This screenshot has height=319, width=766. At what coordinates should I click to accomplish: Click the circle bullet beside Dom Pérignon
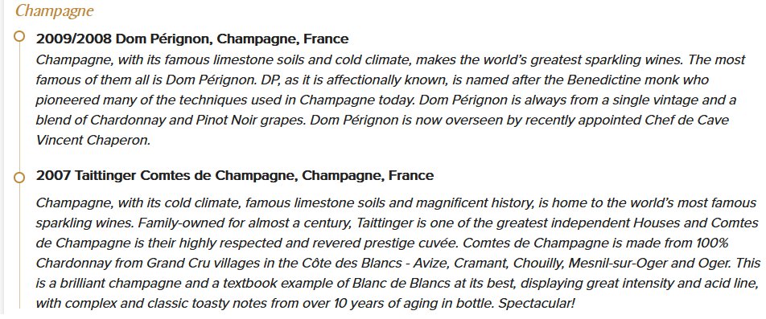19,37
